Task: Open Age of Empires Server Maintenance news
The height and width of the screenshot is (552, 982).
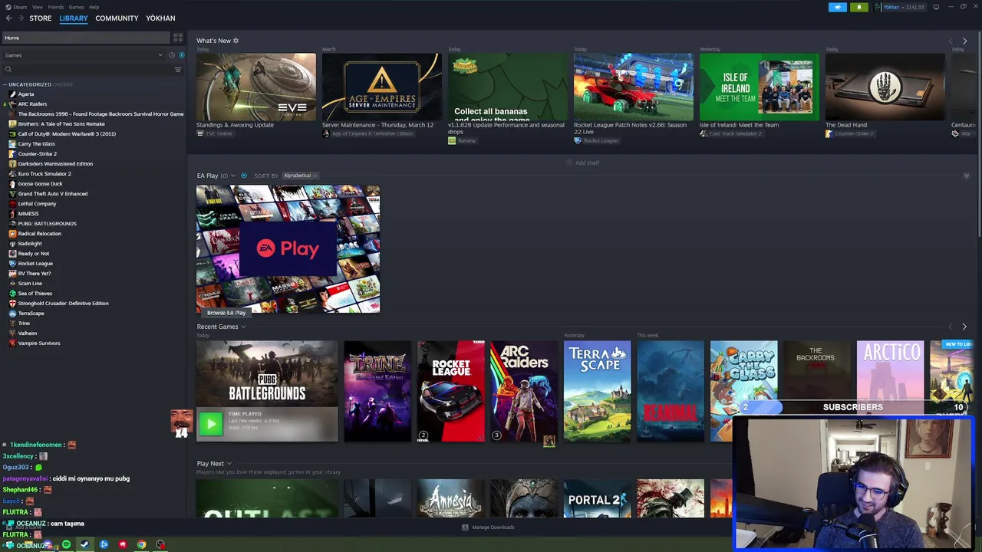Action: (381, 87)
